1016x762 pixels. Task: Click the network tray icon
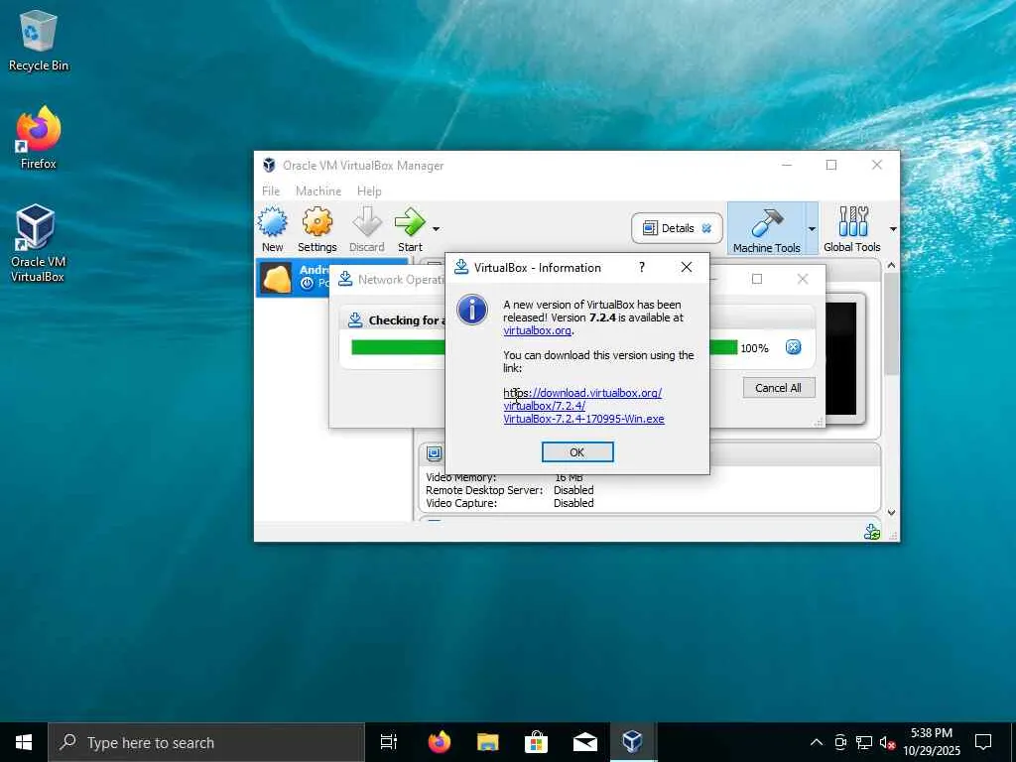pyautogui.click(x=864, y=742)
